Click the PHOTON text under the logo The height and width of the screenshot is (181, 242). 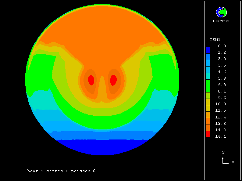coord(221,21)
